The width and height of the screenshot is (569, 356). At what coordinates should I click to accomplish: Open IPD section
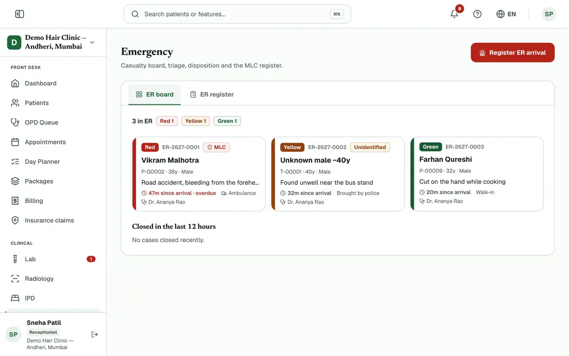(x=53, y=298)
